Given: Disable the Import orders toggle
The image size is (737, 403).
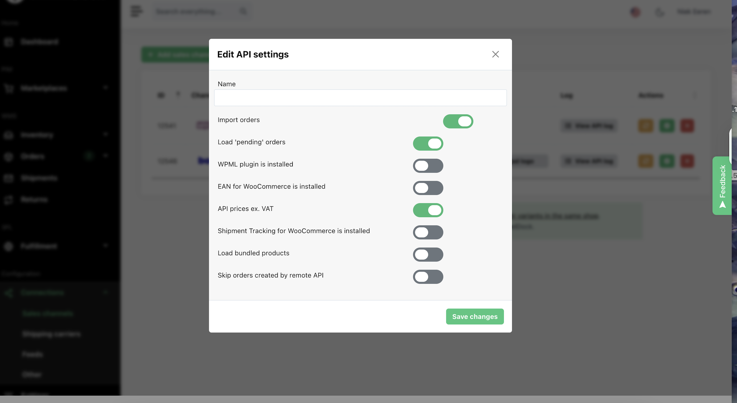Looking at the screenshot, I should point(458,121).
